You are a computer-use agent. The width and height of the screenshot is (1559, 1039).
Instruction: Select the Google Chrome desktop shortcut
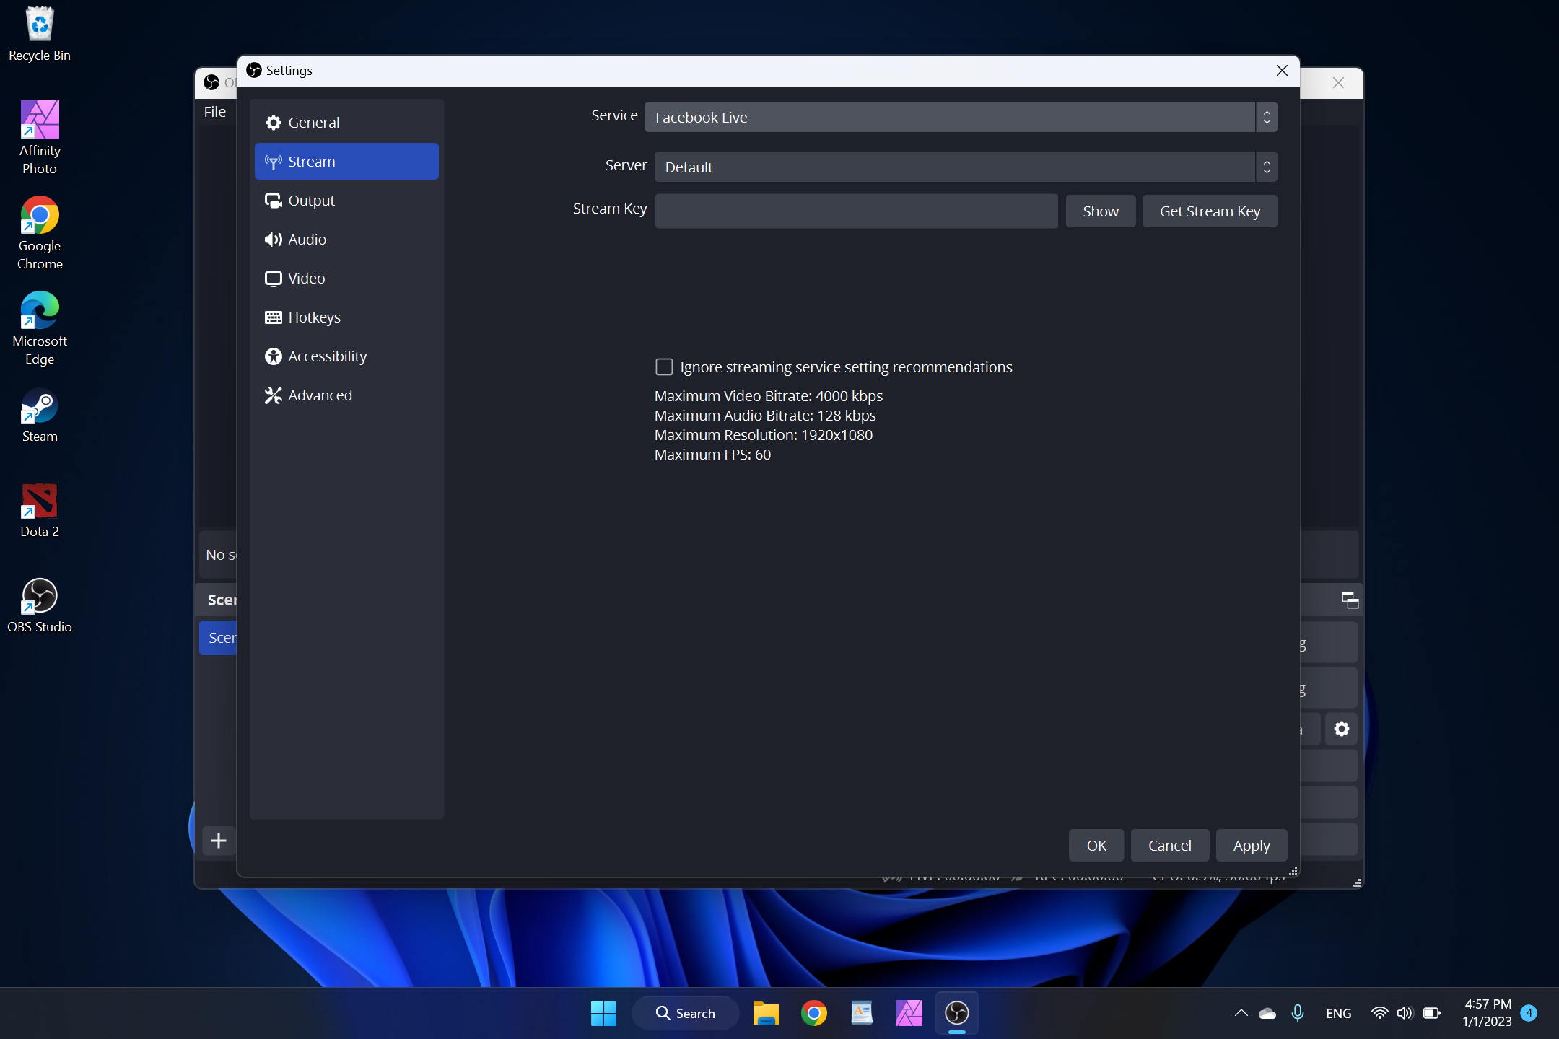pos(40,232)
